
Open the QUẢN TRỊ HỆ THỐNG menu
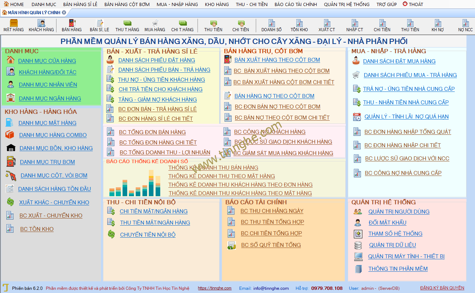(x=346, y=4)
